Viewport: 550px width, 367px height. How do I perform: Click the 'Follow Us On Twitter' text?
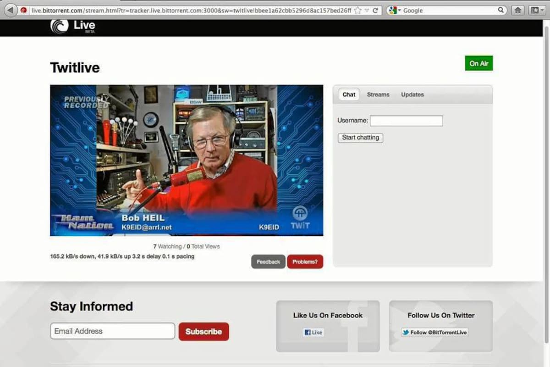(441, 315)
